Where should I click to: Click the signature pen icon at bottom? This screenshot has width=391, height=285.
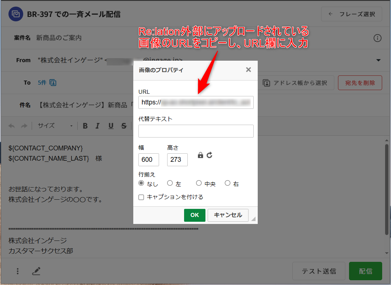click(36, 271)
